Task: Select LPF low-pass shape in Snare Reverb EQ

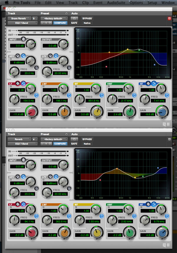Action: point(56,56)
